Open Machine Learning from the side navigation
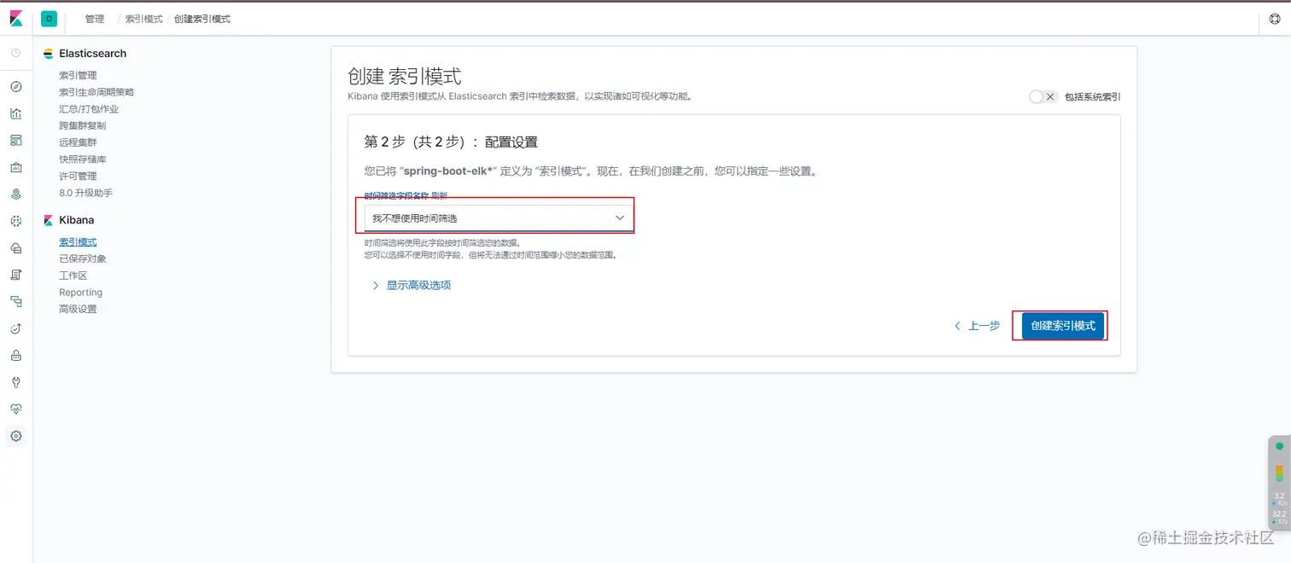The image size is (1291, 563). pyautogui.click(x=16, y=221)
